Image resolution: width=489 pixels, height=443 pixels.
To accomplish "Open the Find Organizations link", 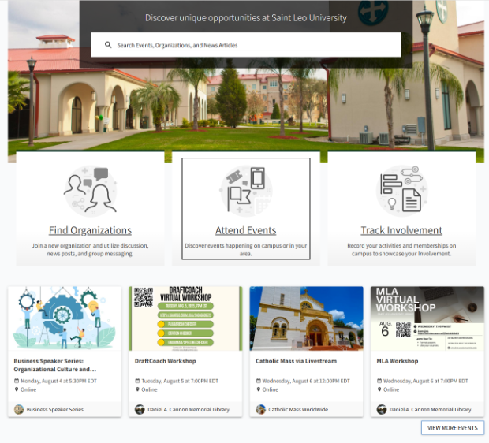I will click(x=90, y=230).
